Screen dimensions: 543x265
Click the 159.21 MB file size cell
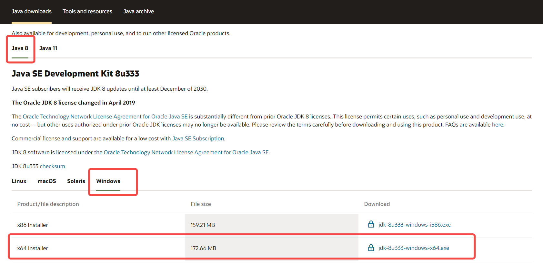tap(203, 225)
